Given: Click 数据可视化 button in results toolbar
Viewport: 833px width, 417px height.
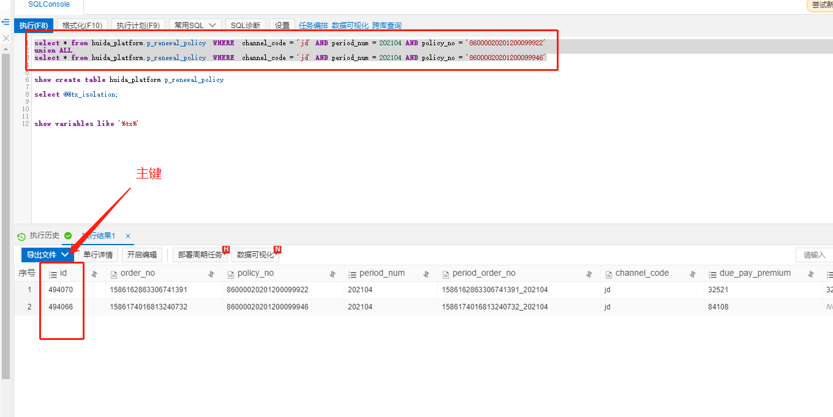Looking at the screenshot, I should (x=255, y=255).
